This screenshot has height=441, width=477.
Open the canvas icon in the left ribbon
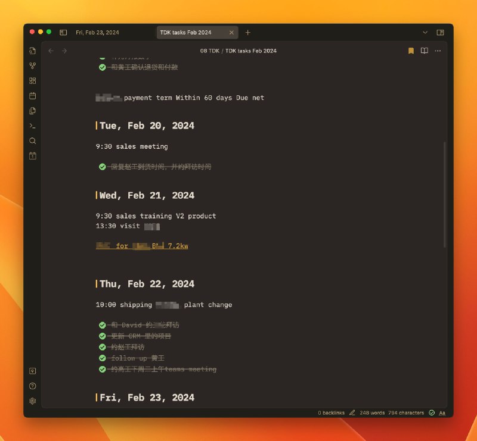pos(33,80)
